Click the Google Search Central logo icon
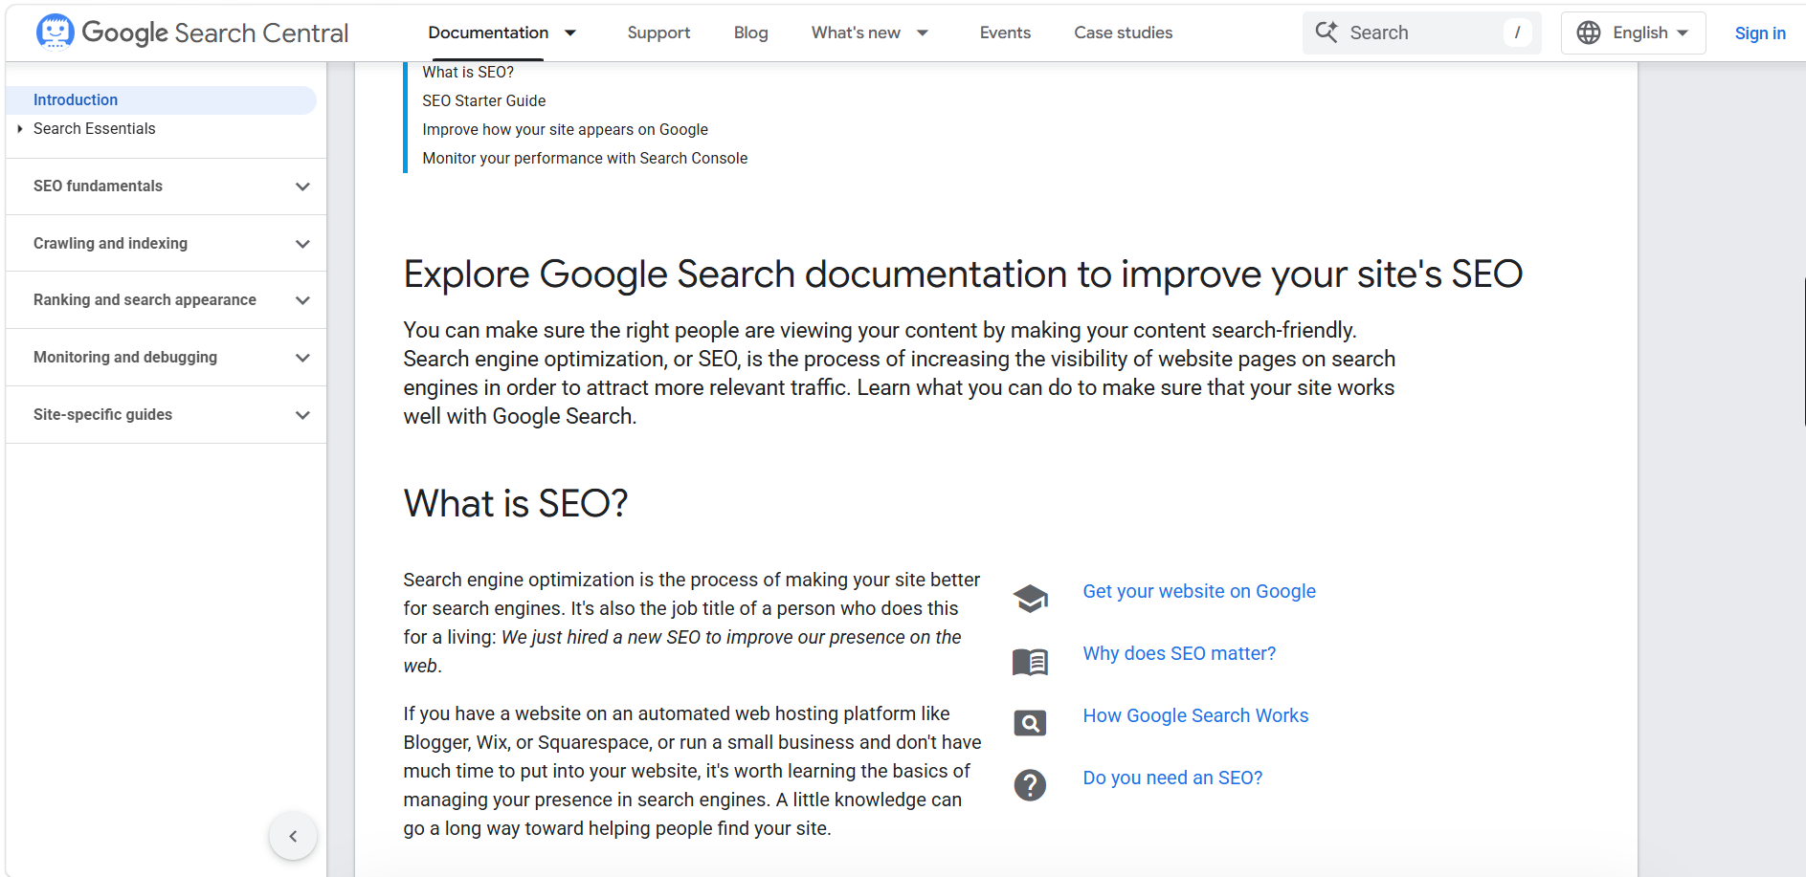This screenshot has width=1806, height=877. pyautogui.click(x=55, y=32)
